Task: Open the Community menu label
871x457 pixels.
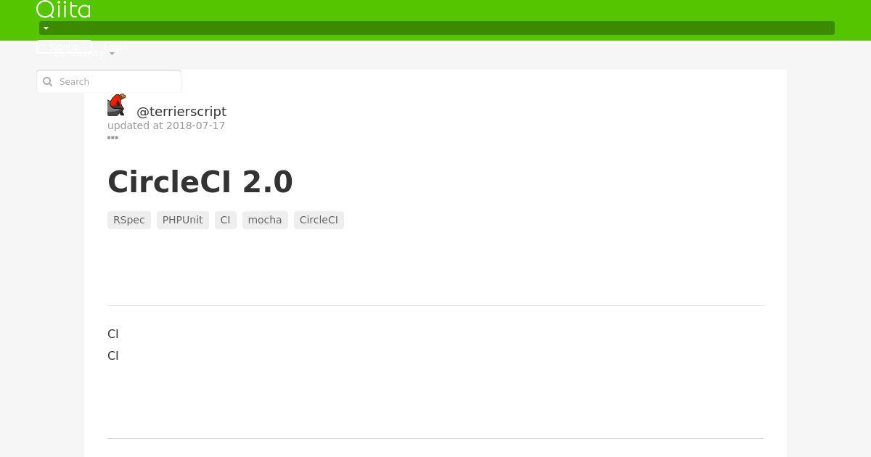Action: [x=79, y=54]
